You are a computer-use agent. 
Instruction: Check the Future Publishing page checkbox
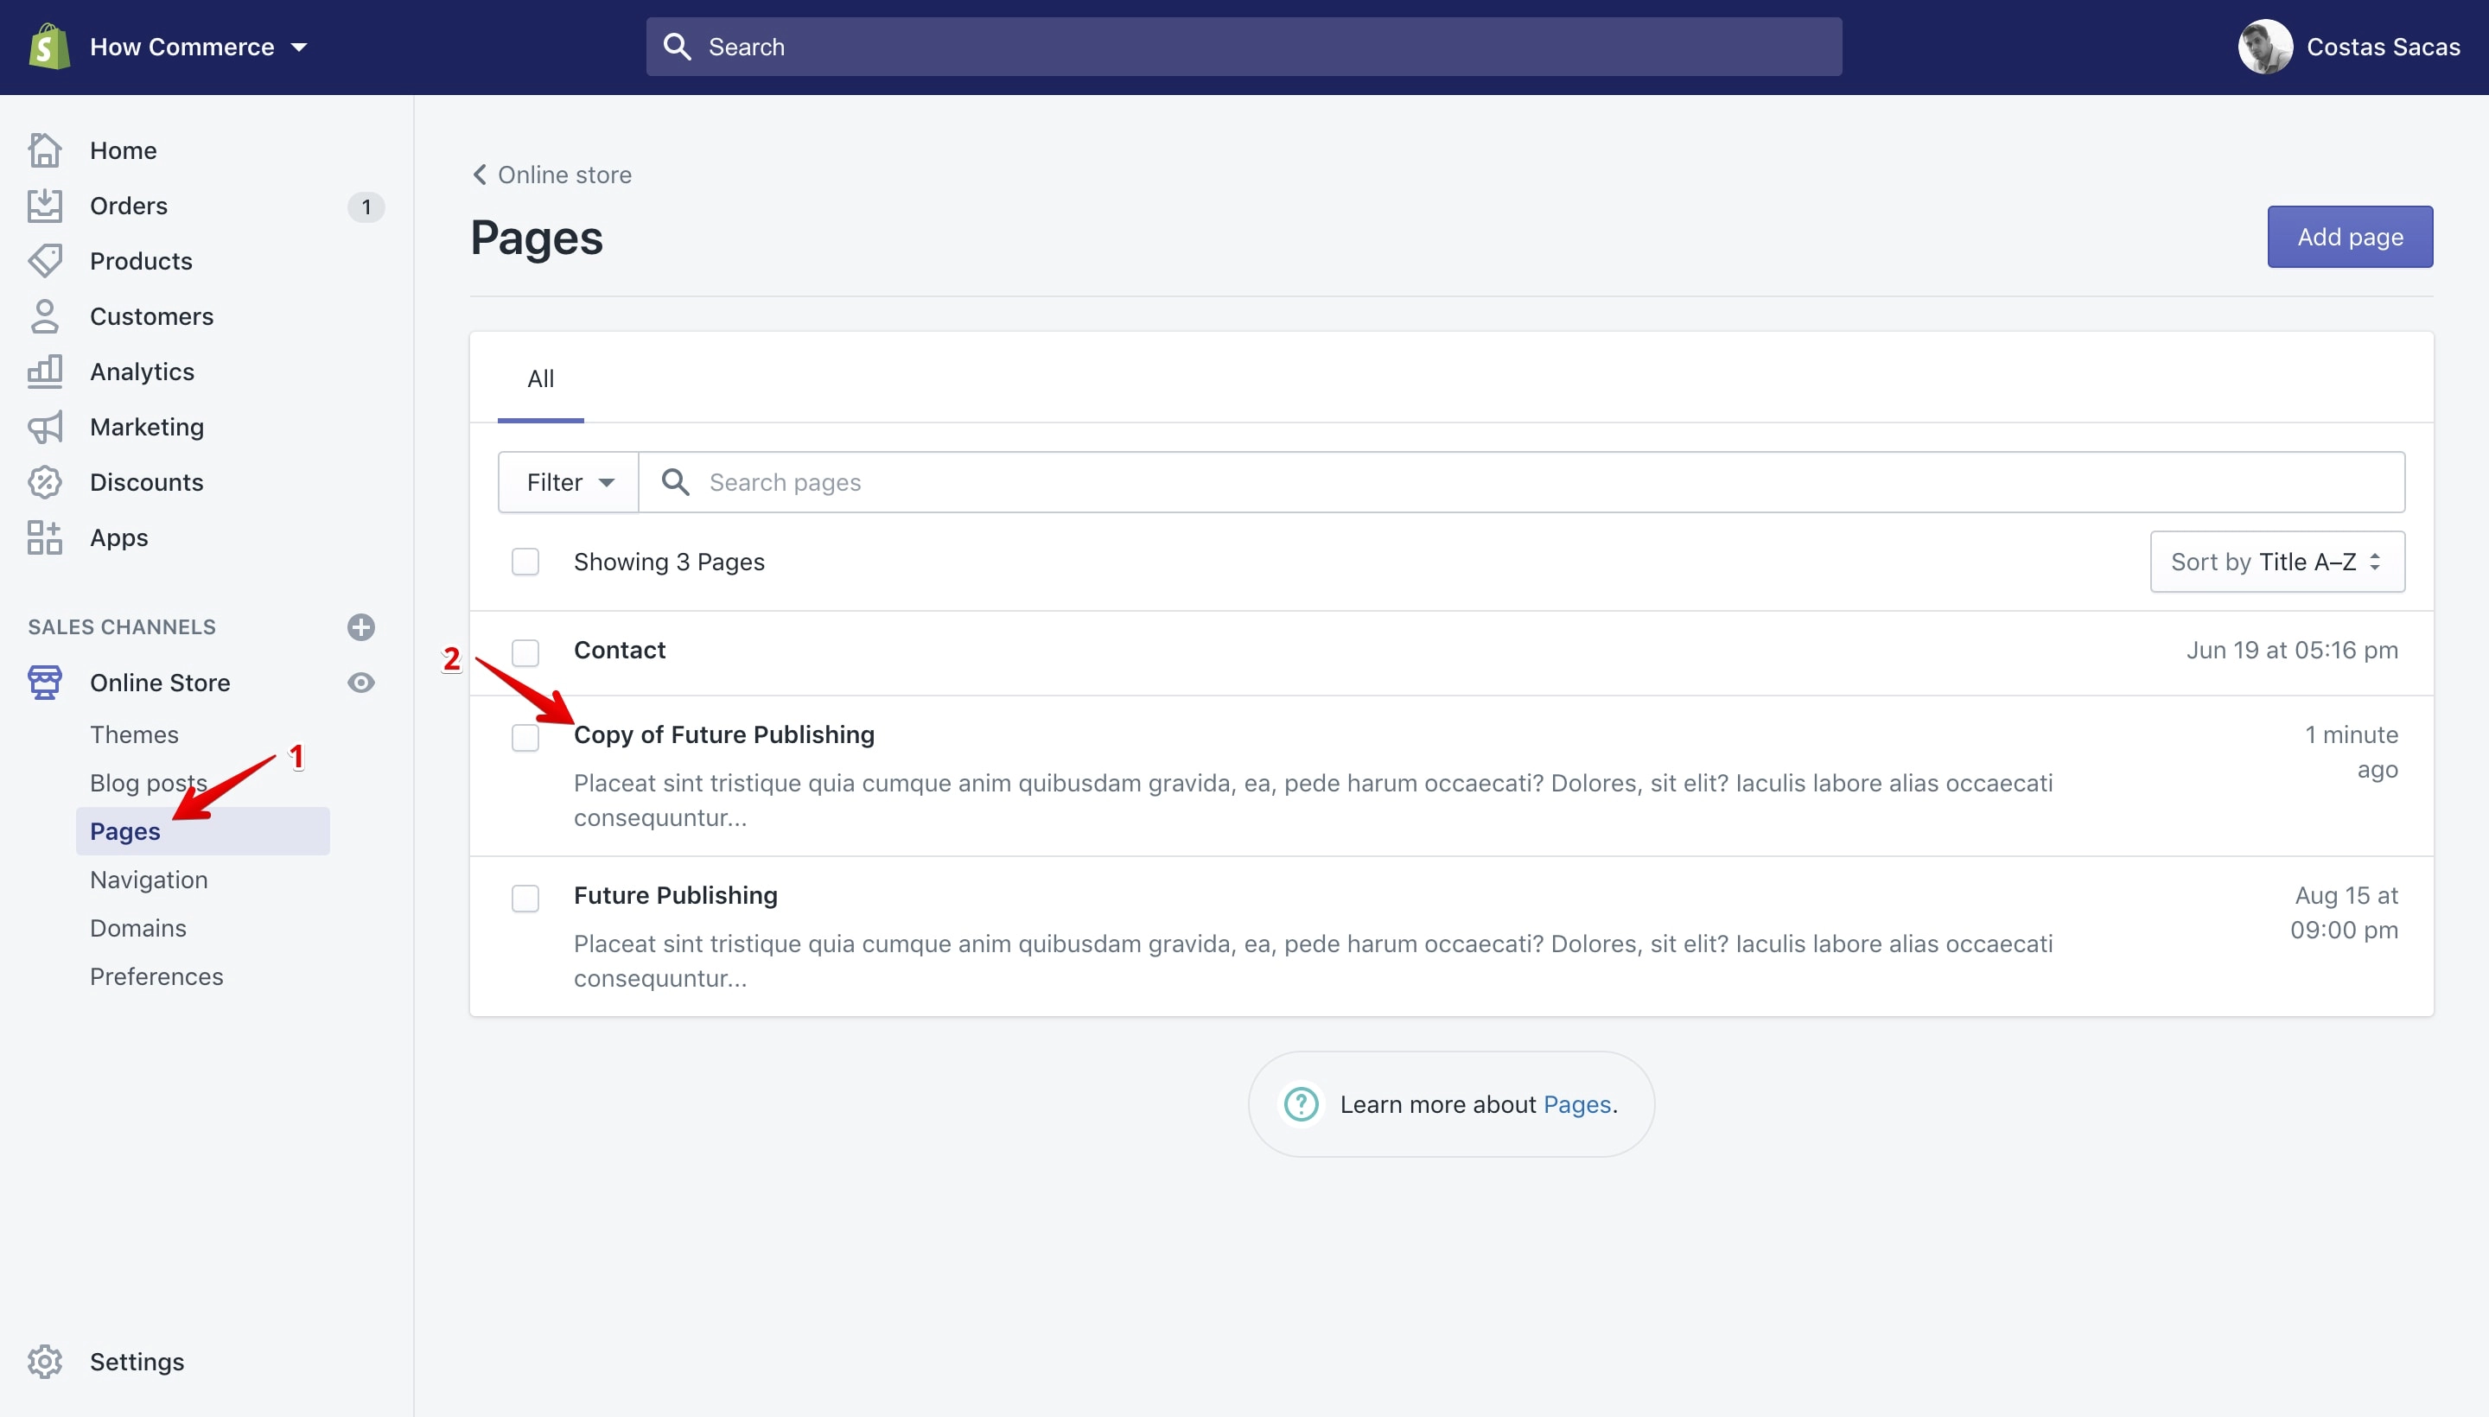pos(525,899)
